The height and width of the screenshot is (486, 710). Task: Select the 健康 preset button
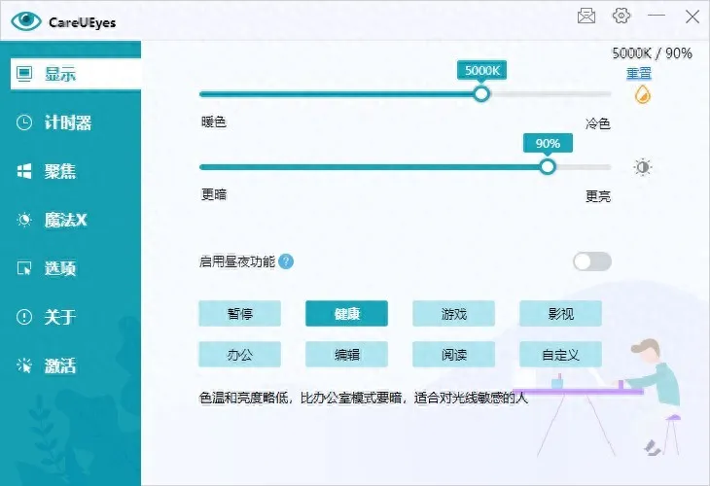click(x=346, y=313)
